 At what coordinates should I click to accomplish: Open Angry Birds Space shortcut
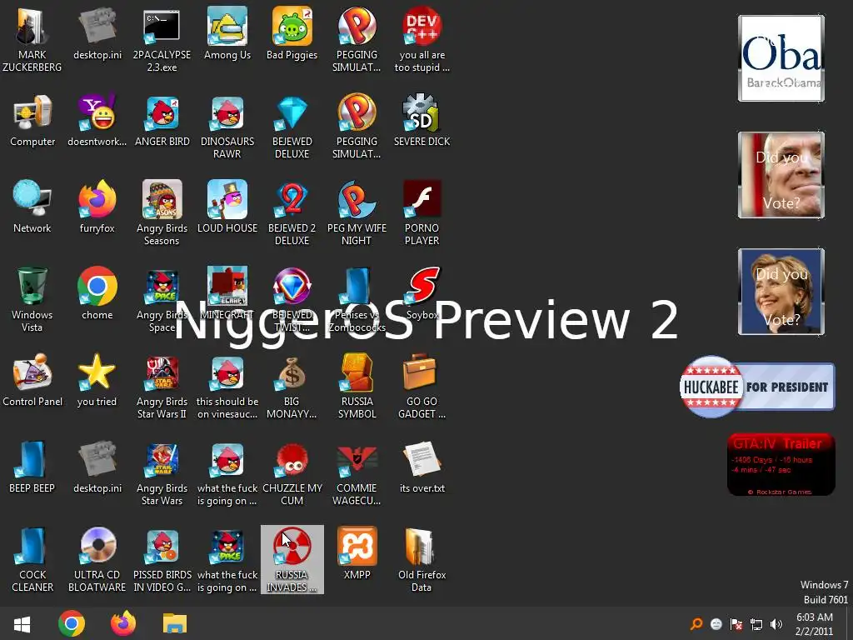162,299
